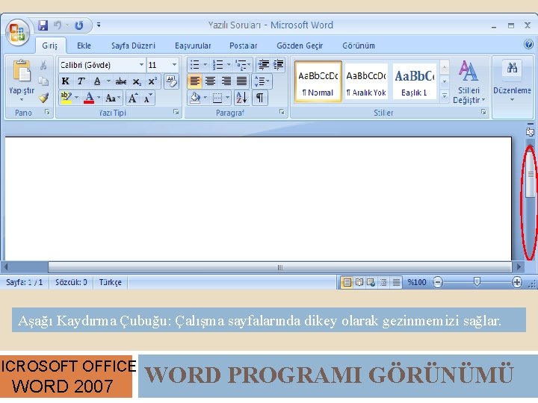
Task: Justify paragraph text
Action: click(x=241, y=81)
